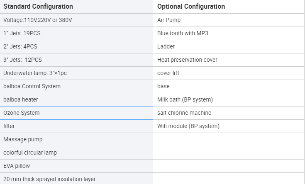Select the EVA pillow cell
Image resolution: width=305 pixels, height=184 pixels.
click(76, 166)
